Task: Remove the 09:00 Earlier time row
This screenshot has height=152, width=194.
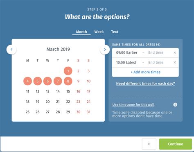Action: (175, 52)
